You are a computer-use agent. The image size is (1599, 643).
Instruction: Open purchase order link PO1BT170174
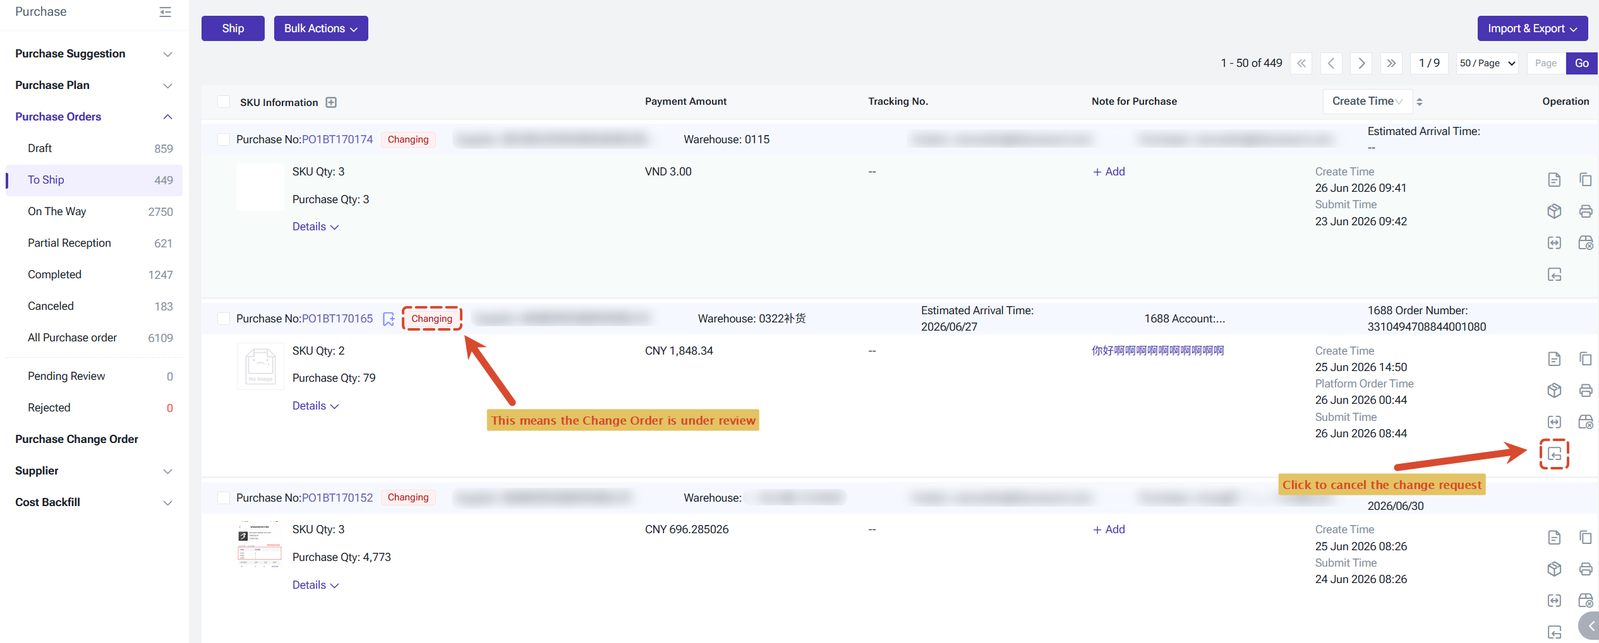tap(337, 139)
